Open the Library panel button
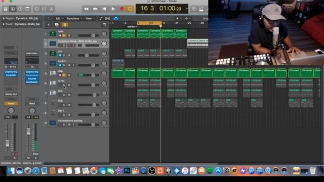The width and height of the screenshot is (324, 182). point(6,9)
